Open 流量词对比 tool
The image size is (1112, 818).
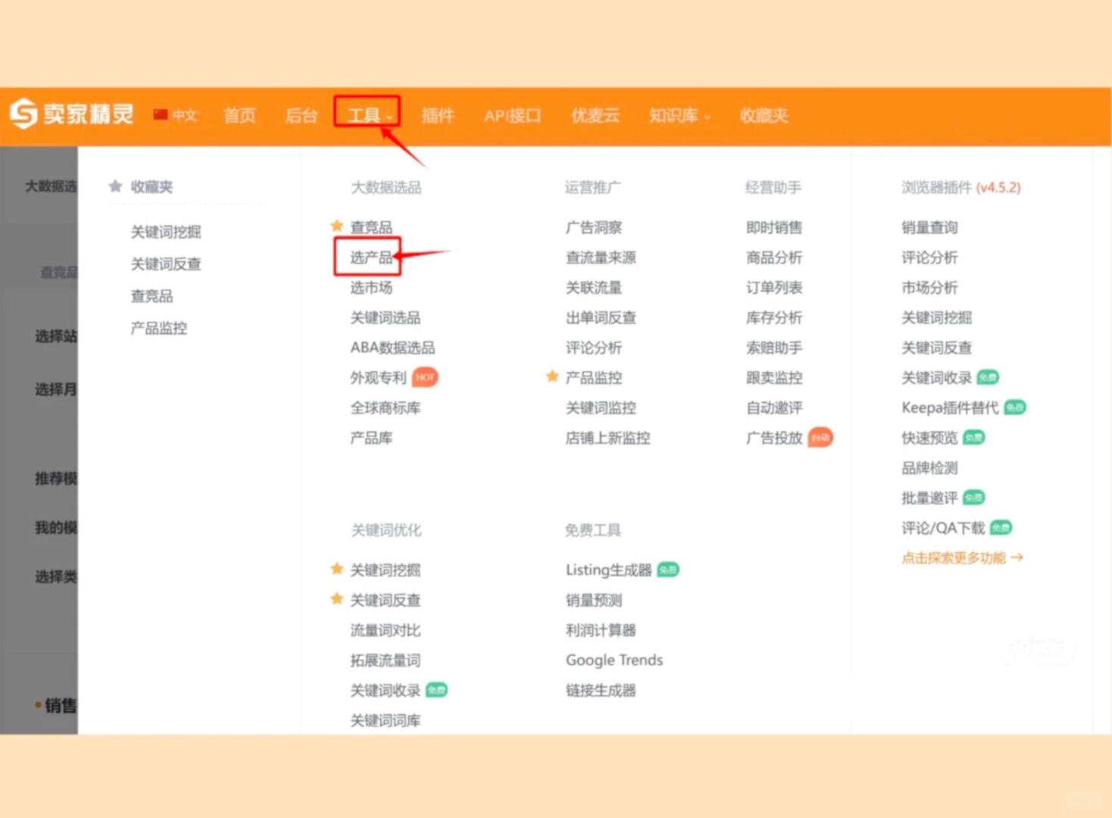386,630
